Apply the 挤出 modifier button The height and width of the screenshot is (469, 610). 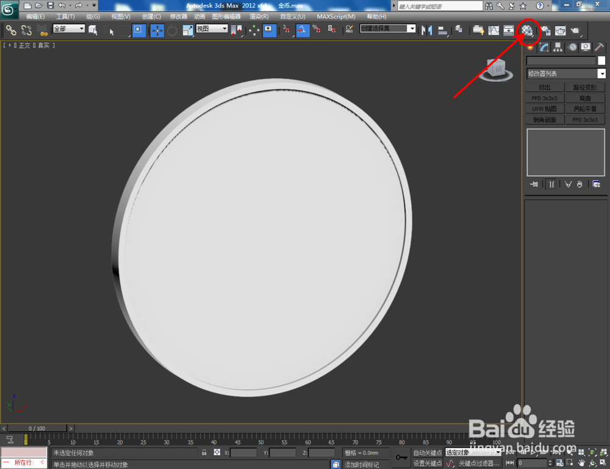point(544,87)
